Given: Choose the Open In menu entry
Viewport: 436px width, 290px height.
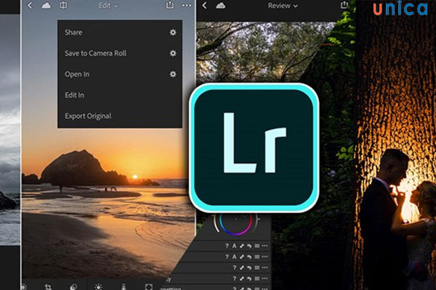Looking at the screenshot, I should 77,74.
